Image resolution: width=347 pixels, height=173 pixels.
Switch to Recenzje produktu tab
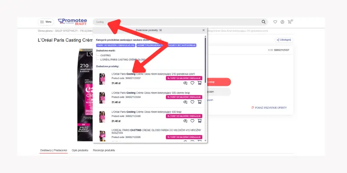(104, 150)
